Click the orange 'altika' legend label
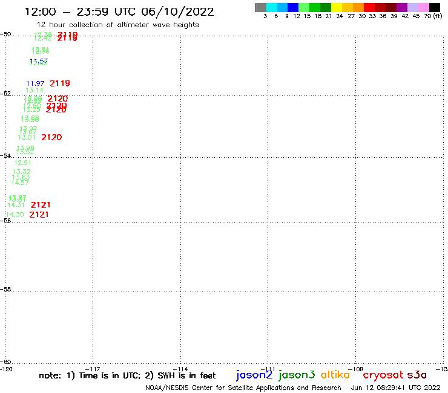 pos(335,375)
